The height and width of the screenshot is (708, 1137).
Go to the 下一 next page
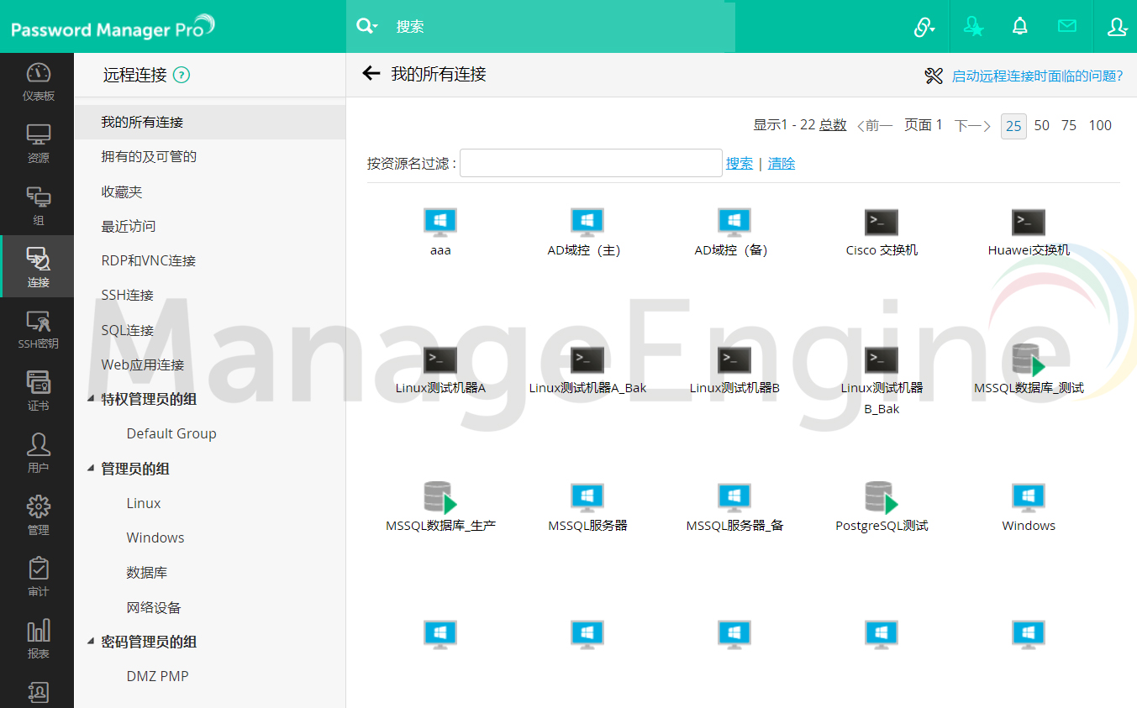click(973, 125)
